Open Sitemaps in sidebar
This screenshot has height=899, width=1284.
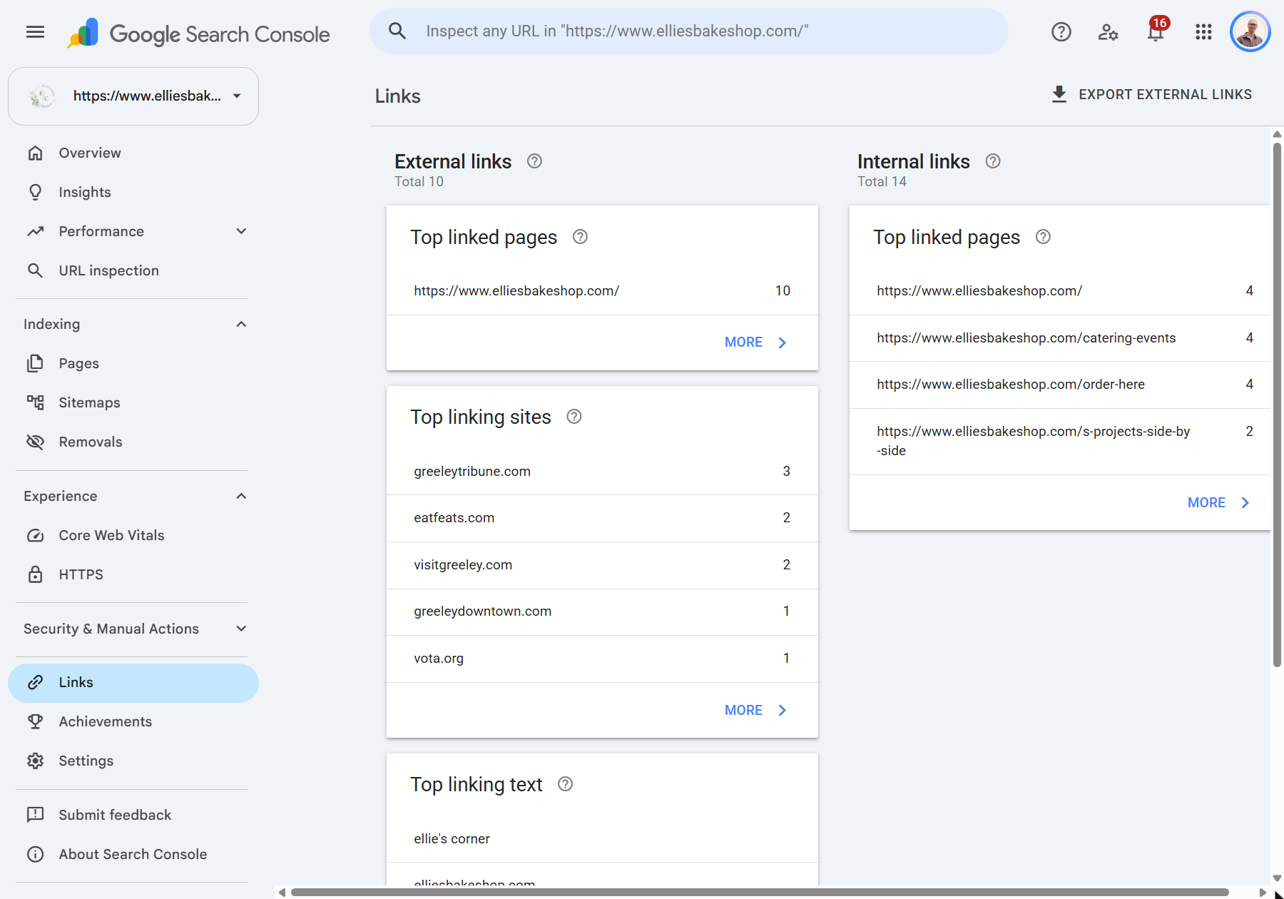pyautogui.click(x=133, y=402)
